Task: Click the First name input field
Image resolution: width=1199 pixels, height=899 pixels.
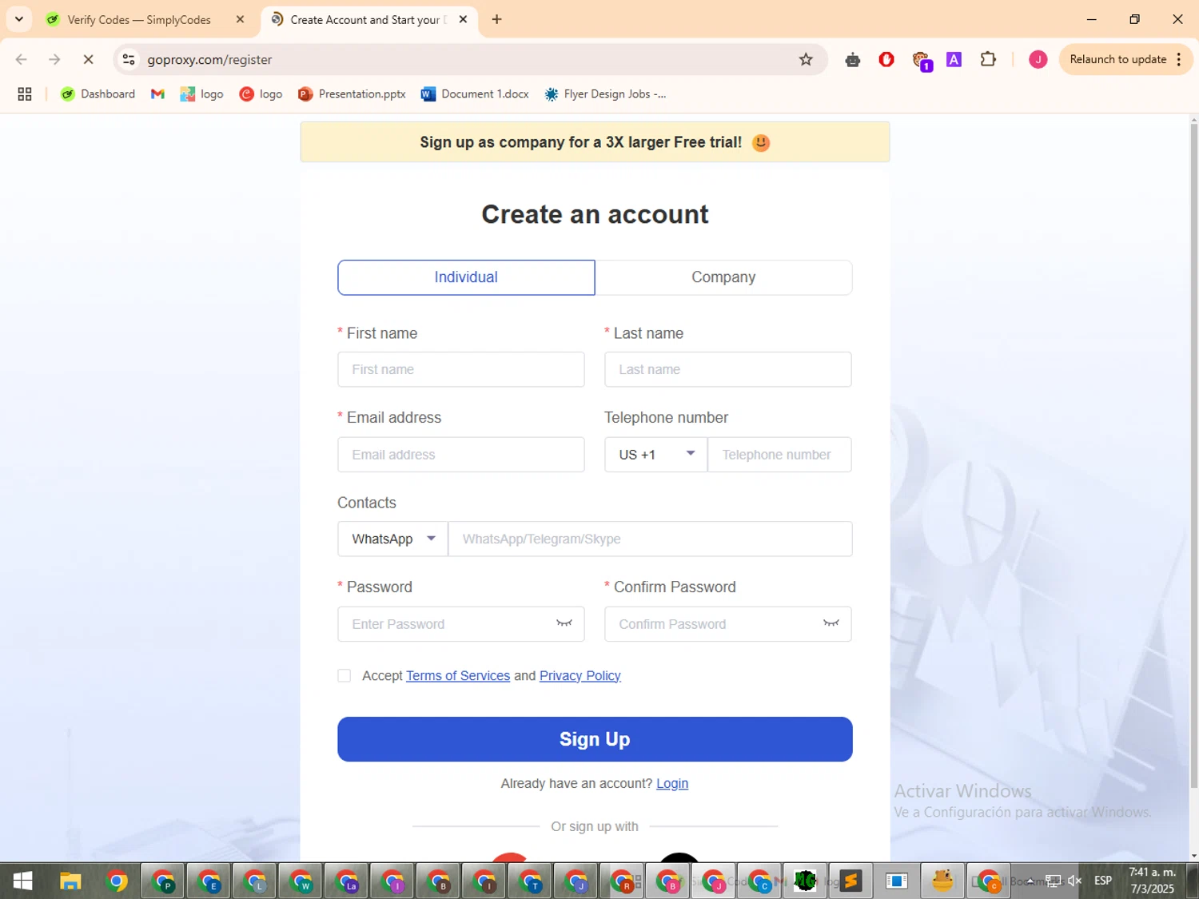Action: click(461, 369)
